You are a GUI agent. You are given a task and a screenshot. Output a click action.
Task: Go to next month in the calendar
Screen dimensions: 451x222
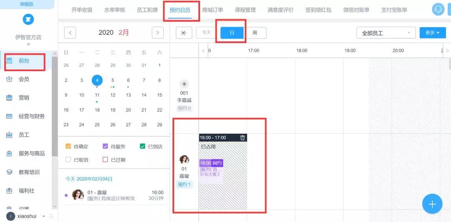coord(157,33)
